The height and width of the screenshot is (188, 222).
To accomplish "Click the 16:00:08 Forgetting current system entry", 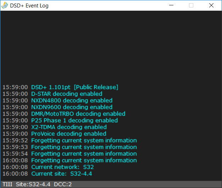I will (70, 160).
